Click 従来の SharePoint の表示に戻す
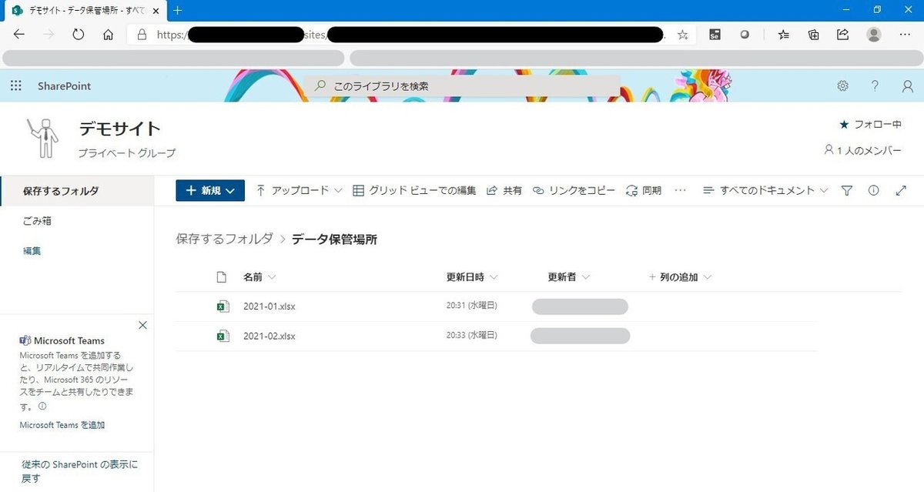Image resolution: width=924 pixels, height=492 pixels. [77, 470]
